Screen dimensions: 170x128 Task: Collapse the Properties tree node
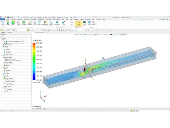coord(2,56)
